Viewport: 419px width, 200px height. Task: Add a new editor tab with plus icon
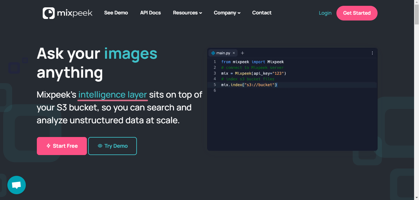tap(242, 53)
